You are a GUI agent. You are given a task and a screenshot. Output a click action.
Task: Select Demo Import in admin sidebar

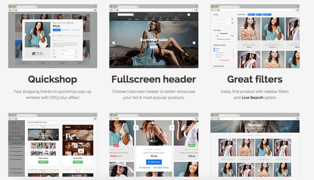pos(16,138)
